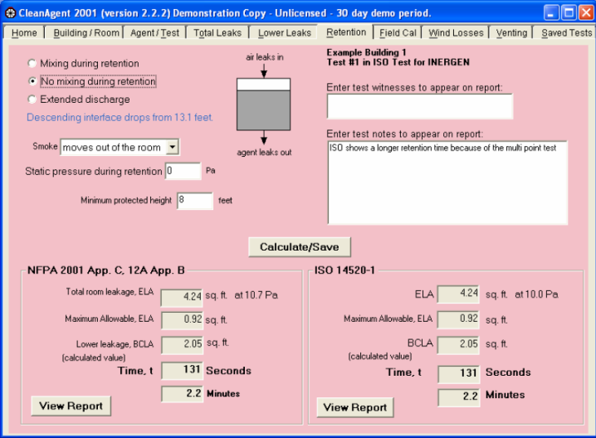Image resolution: width=596 pixels, height=438 pixels.
Task: Click the test notes text area
Action: point(447,182)
